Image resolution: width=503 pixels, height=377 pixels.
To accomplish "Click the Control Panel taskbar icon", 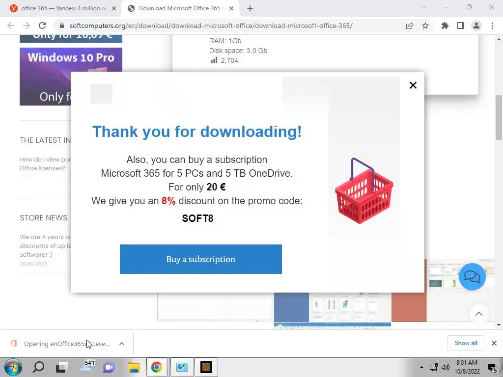I will tap(182, 367).
